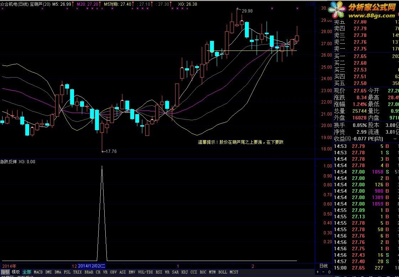Click the XG: 26.38 value
Viewport: 399px width, 277px height.
(188, 4)
